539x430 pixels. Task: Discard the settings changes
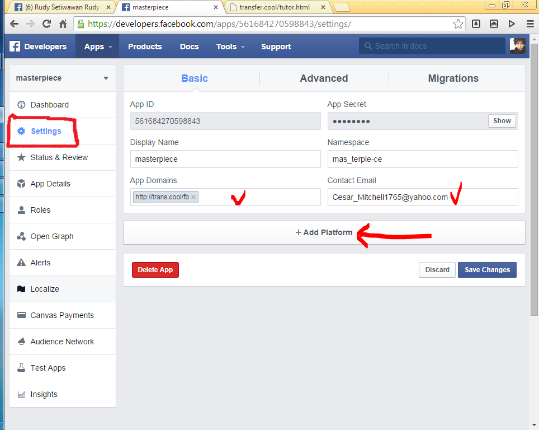click(437, 269)
